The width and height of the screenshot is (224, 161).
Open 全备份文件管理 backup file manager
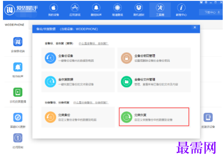[x=154, y=82]
